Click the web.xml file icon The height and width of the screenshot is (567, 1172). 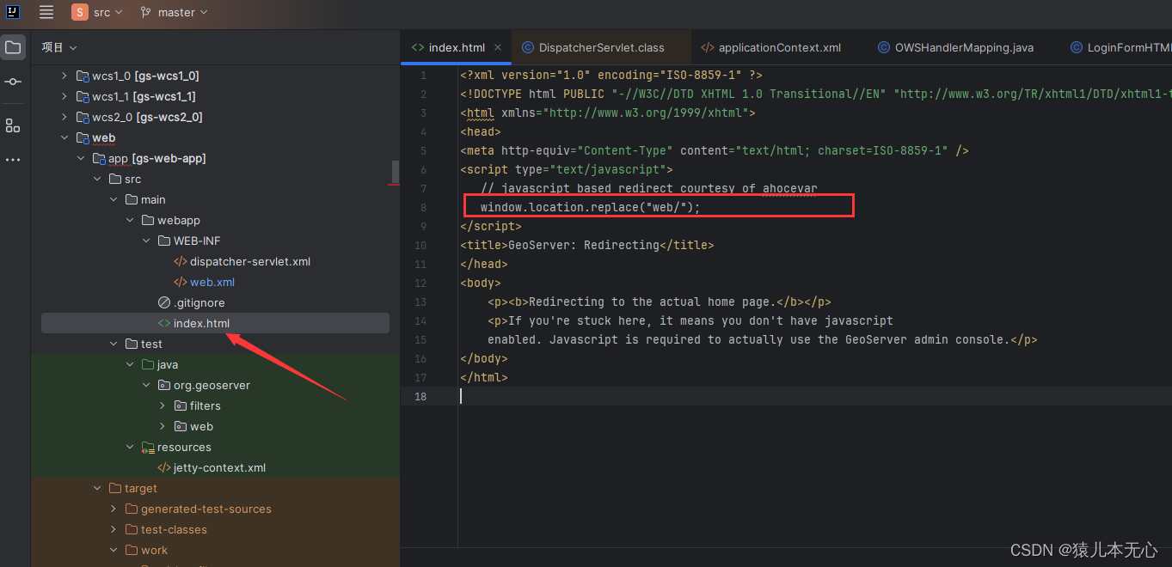pos(181,282)
